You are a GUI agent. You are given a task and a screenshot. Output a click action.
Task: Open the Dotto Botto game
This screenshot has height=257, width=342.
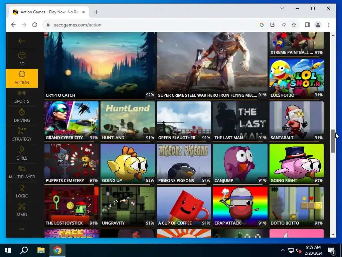[x=297, y=207]
